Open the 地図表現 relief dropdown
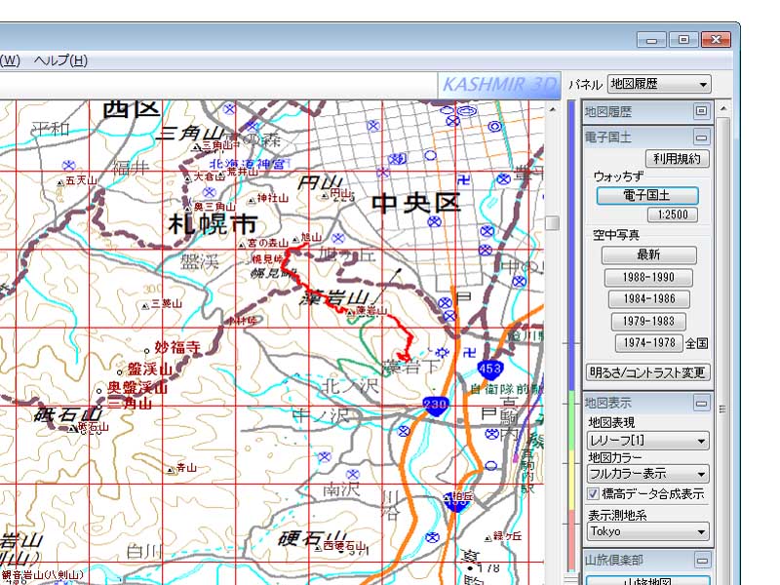Viewport: 780px width, 585px height. pos(647,441)
